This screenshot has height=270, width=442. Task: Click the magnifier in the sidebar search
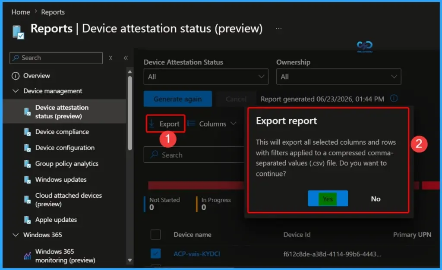click(16, 58)
